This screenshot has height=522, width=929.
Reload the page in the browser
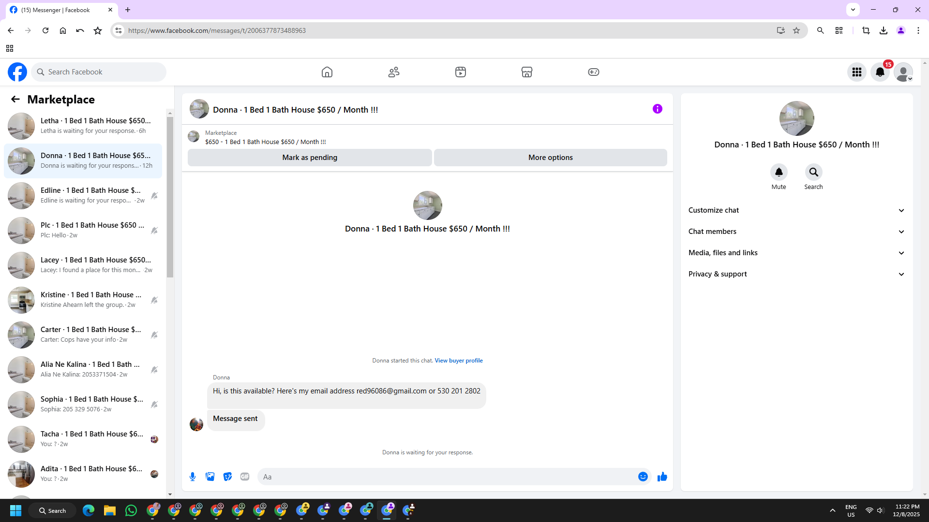tap(45, 30)
